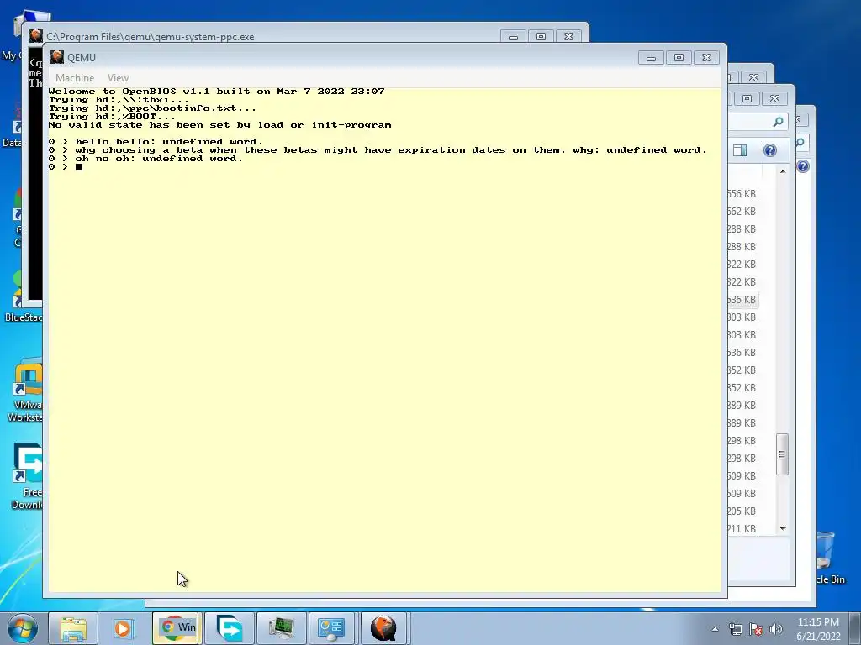Maximize the front Explorer window
The height and width of the screenshot is (645, 861).
click(x=747, y=99)
